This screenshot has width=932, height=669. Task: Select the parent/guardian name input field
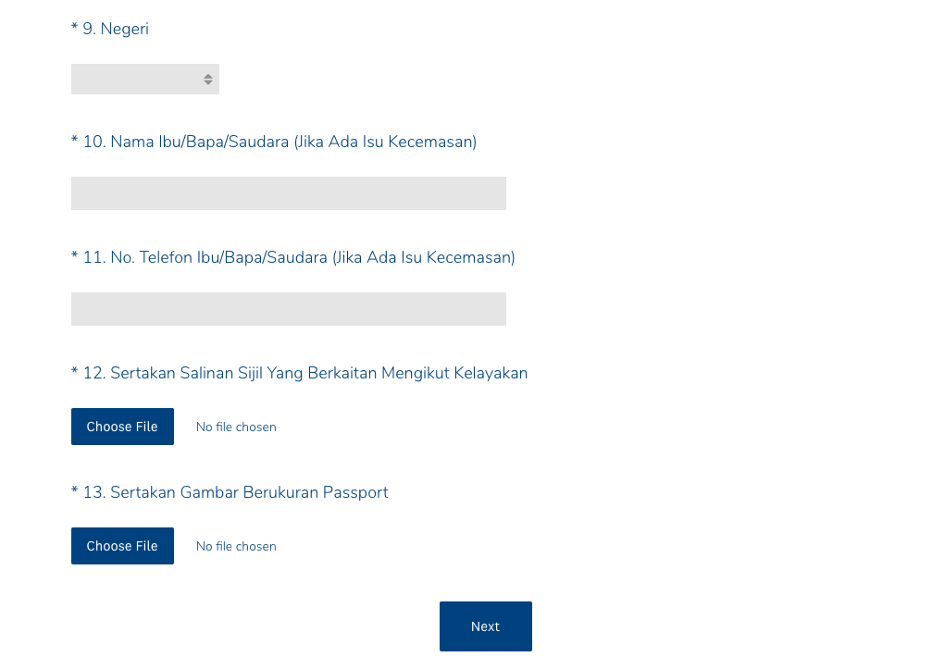click(288, 192)
